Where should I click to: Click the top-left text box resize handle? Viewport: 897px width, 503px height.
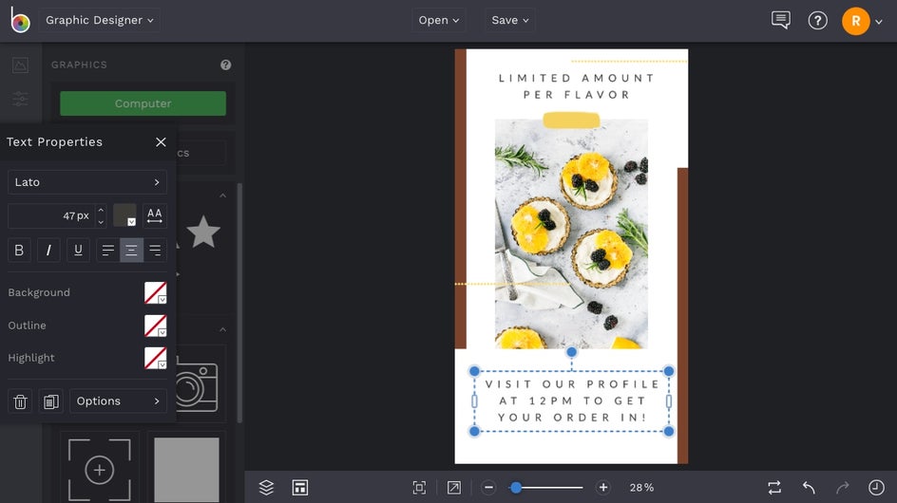click(474, 371)
